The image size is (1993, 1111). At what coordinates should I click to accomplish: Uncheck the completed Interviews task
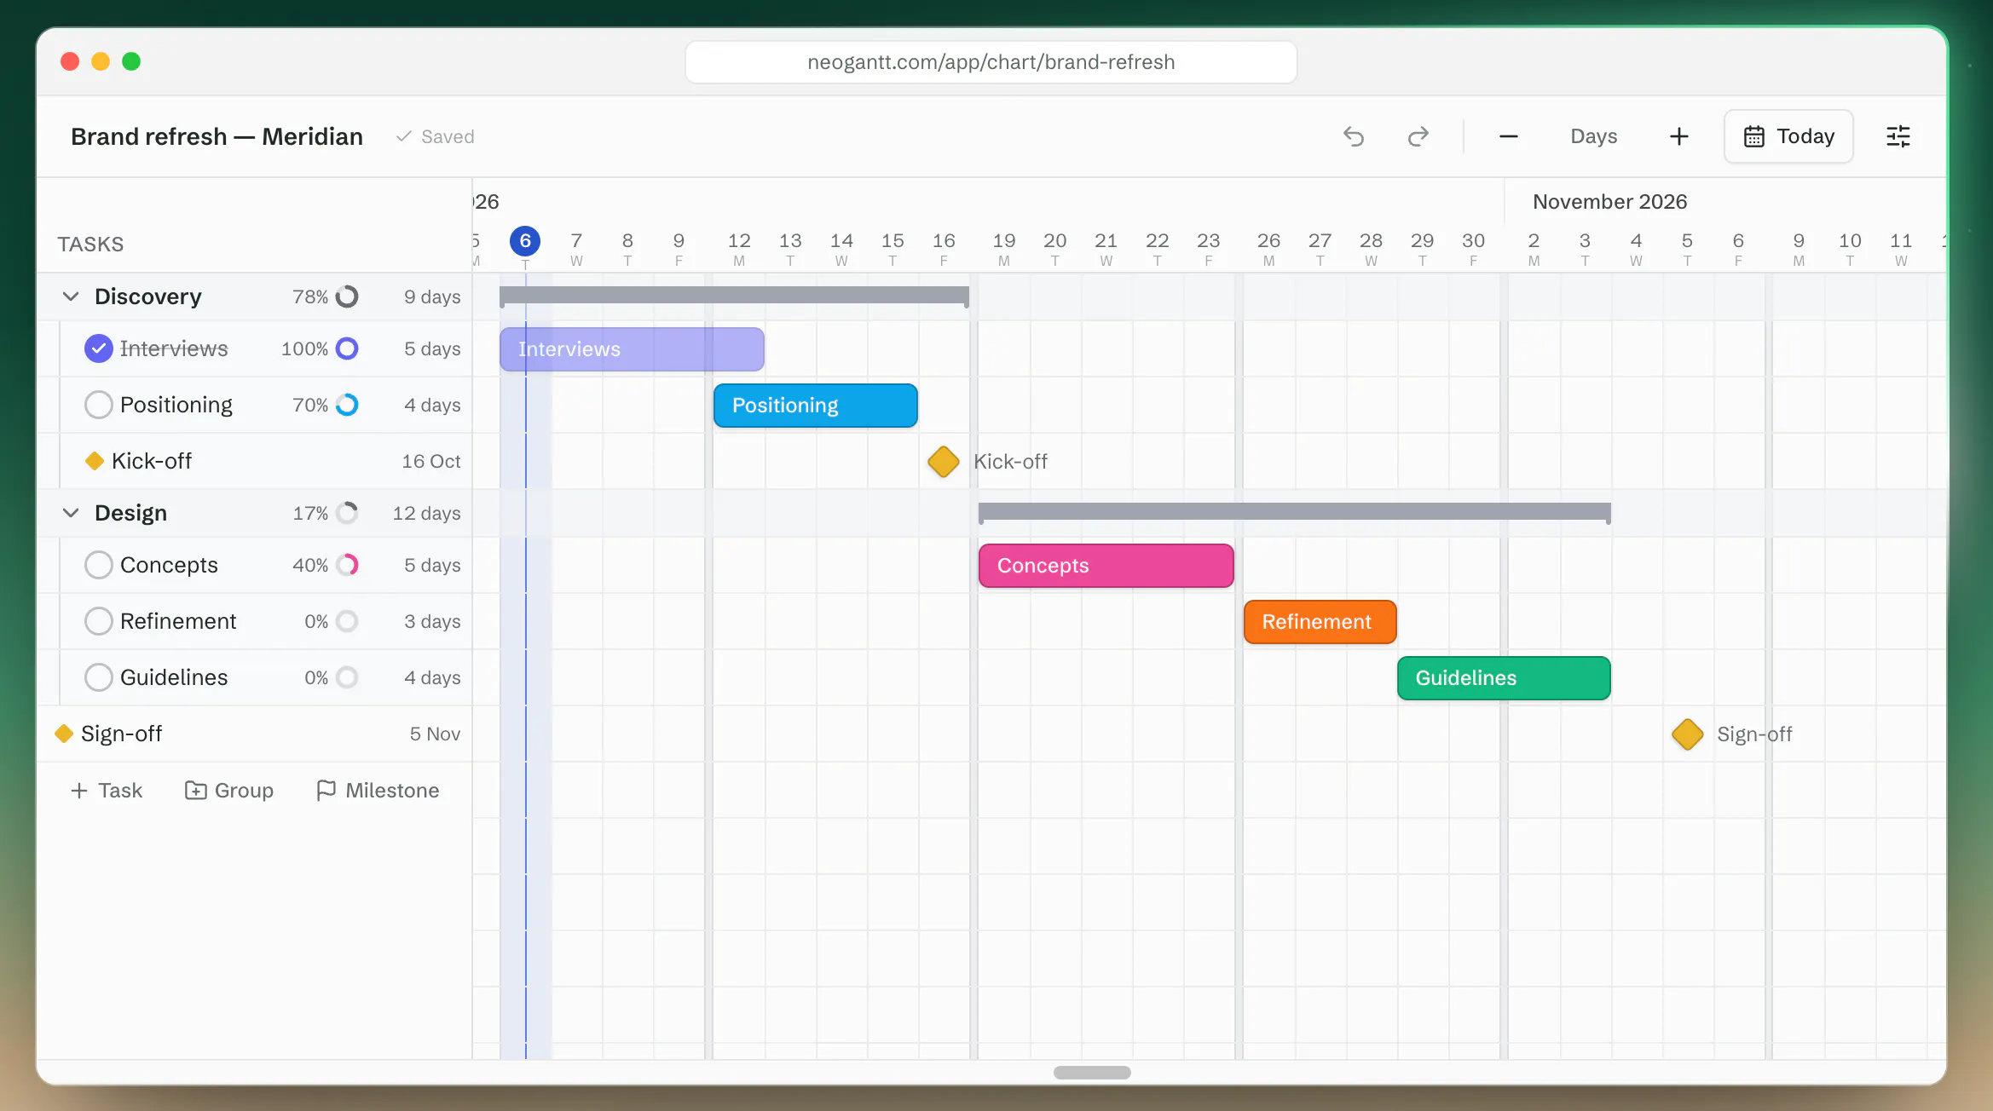(99, 348)
